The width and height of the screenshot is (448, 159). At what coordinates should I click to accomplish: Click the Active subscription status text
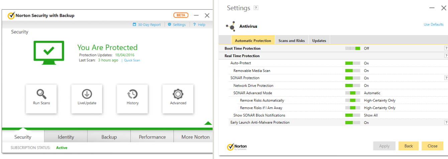coord(62,147)
